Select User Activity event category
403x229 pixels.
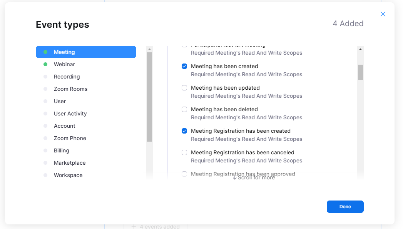(70, 114)
